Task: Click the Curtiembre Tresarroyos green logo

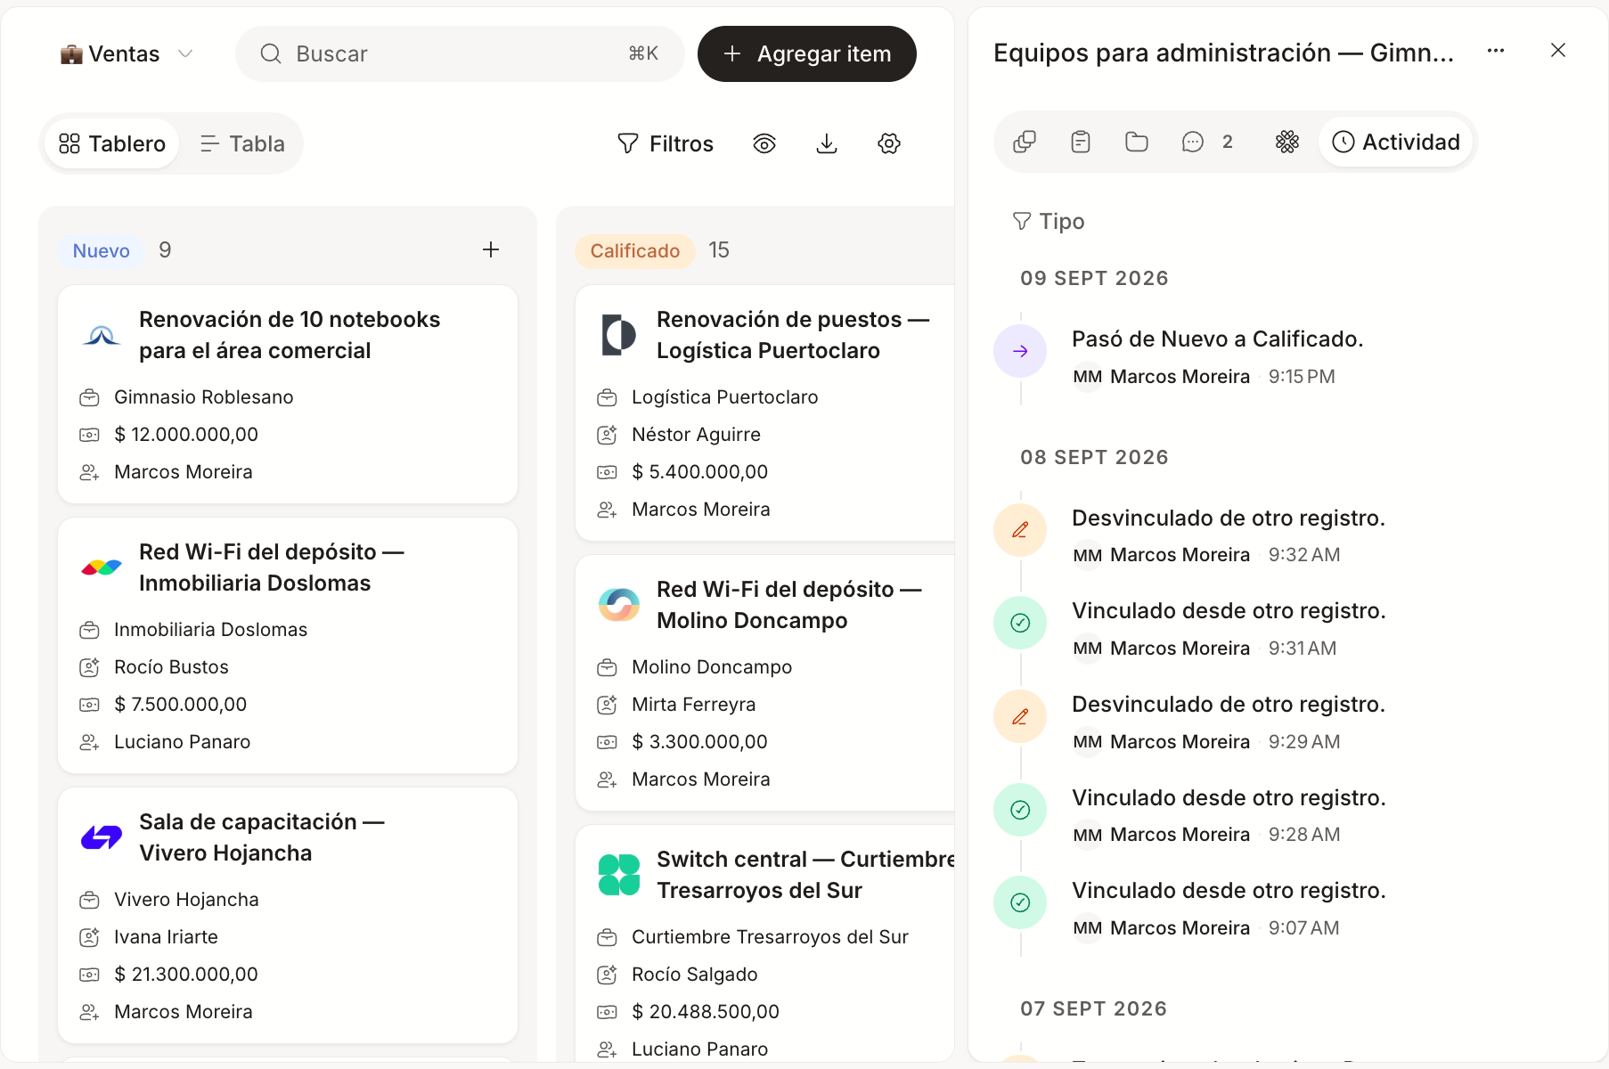Action: 619,875
